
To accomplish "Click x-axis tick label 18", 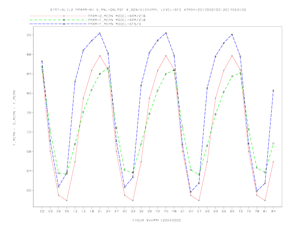I will point(91,211).
